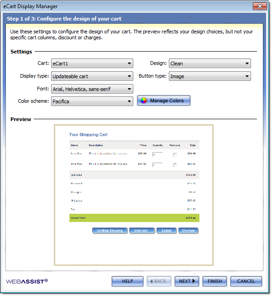The image size is (272, 296).
Task: Click the WebAssist logo
Action: (27, 281)
